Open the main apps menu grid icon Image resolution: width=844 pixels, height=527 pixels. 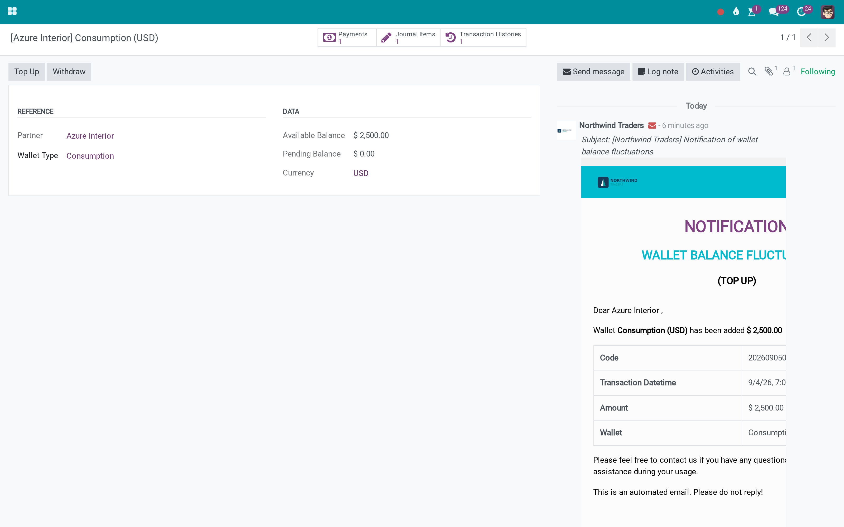coord(12,12)
